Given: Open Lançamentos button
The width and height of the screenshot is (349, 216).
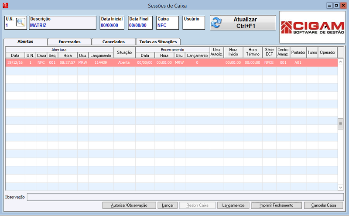Looking at the screenshot, I should tap(233, 206).
